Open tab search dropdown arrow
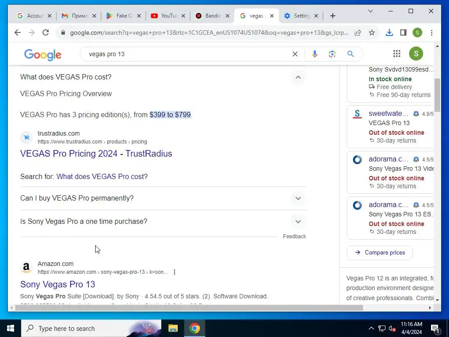Screen dimensions: 449x337 [370, 11]
